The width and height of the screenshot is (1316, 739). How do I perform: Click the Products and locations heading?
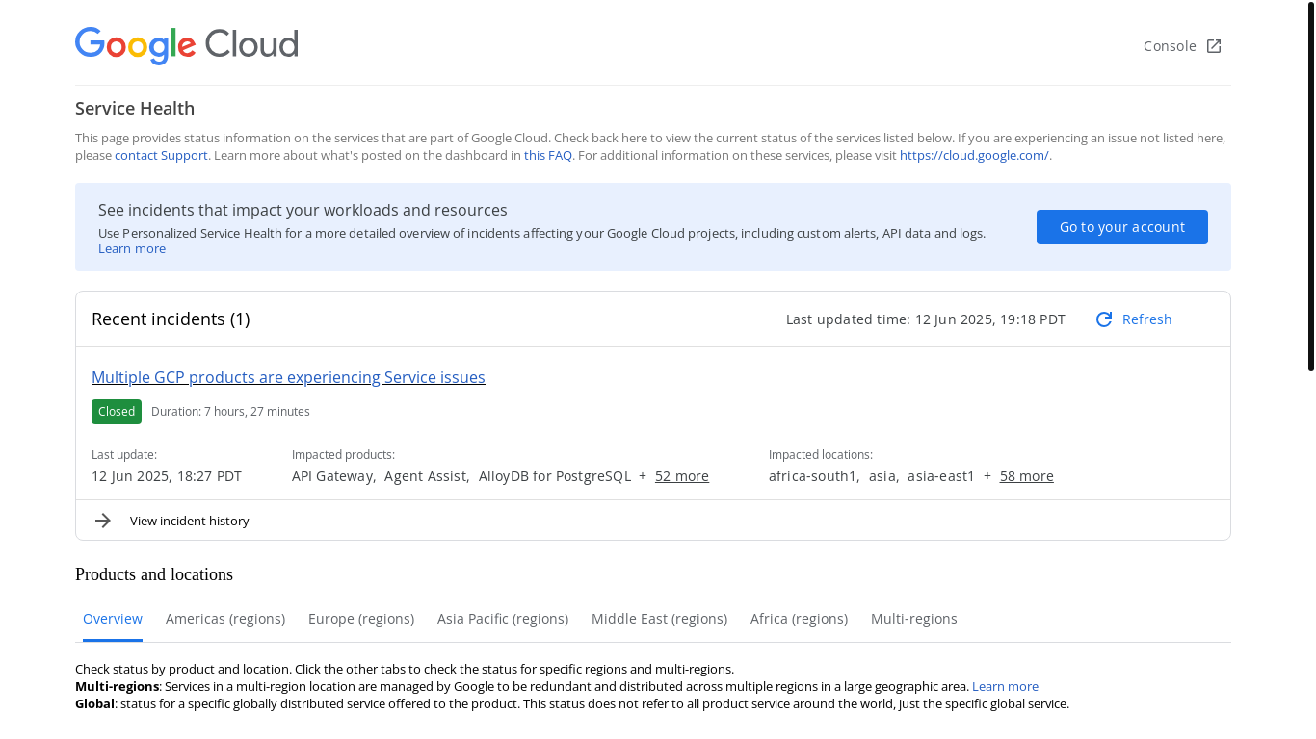pos(154,574)
